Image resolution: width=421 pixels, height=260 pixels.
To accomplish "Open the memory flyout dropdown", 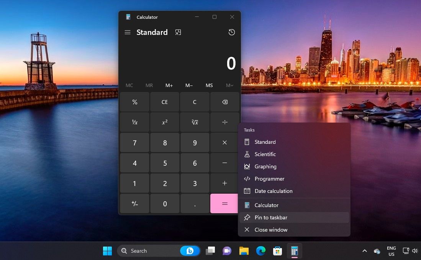I will tap(229, 85).
